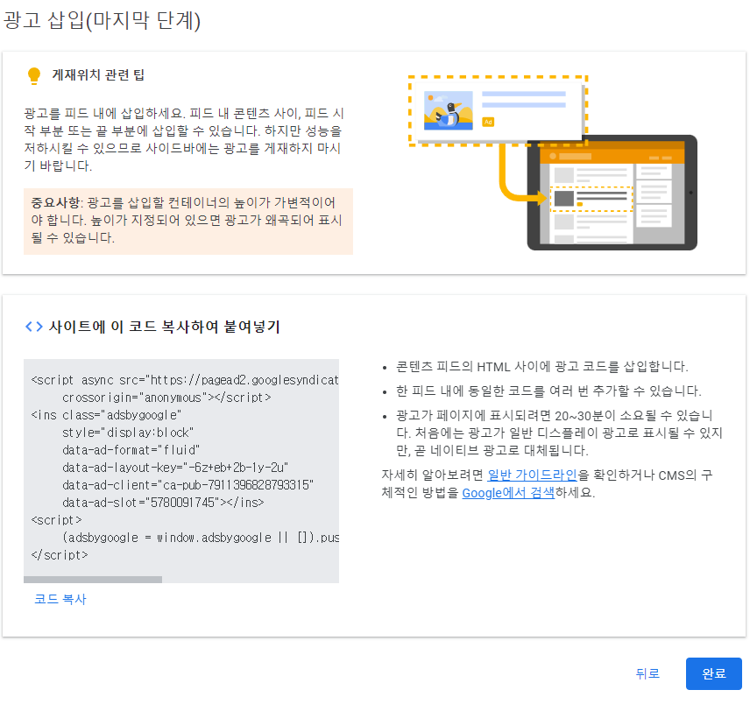The image size is (750, 704).
Task: Click the bullet '한 피드 내에 동일한 코드' text
Action: click(x=548, y=391)
